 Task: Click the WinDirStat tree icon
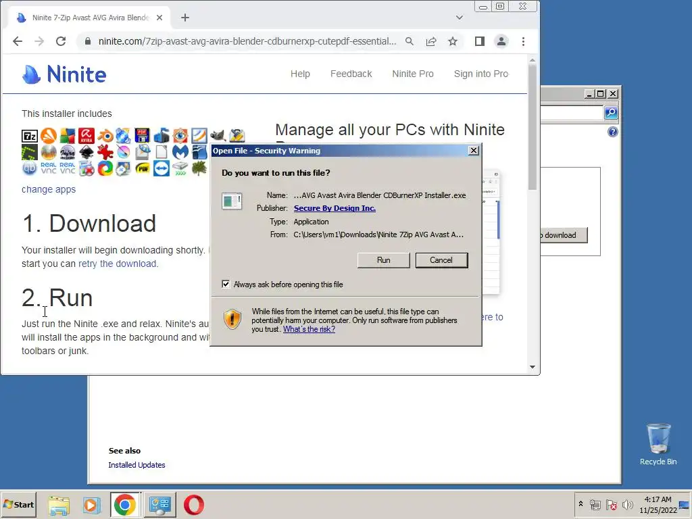pos(199,168)
